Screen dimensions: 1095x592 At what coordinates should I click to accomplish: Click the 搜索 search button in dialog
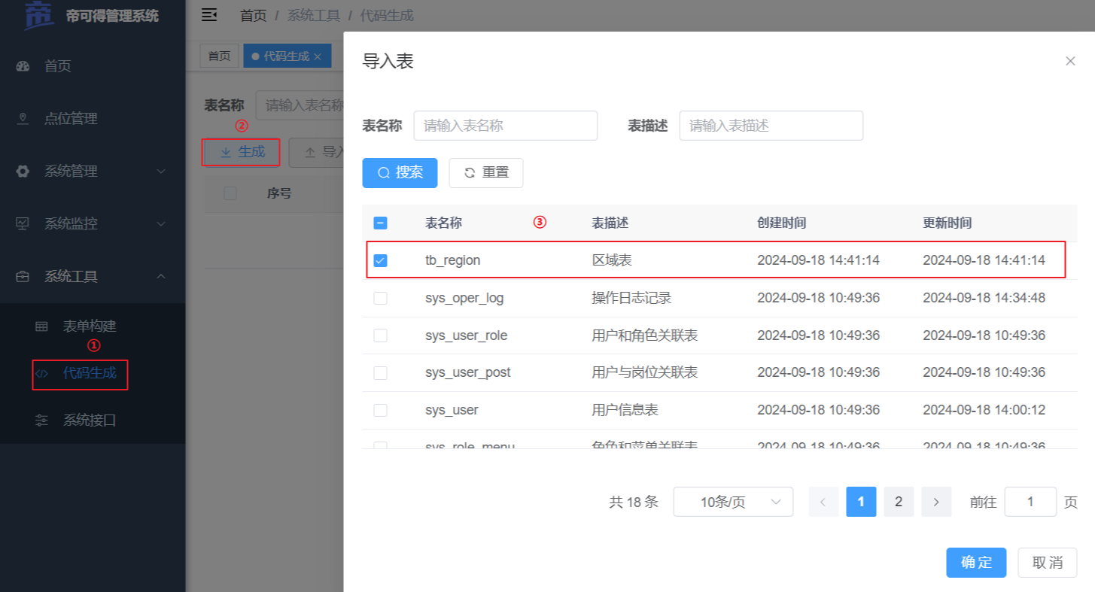point(400,172)
